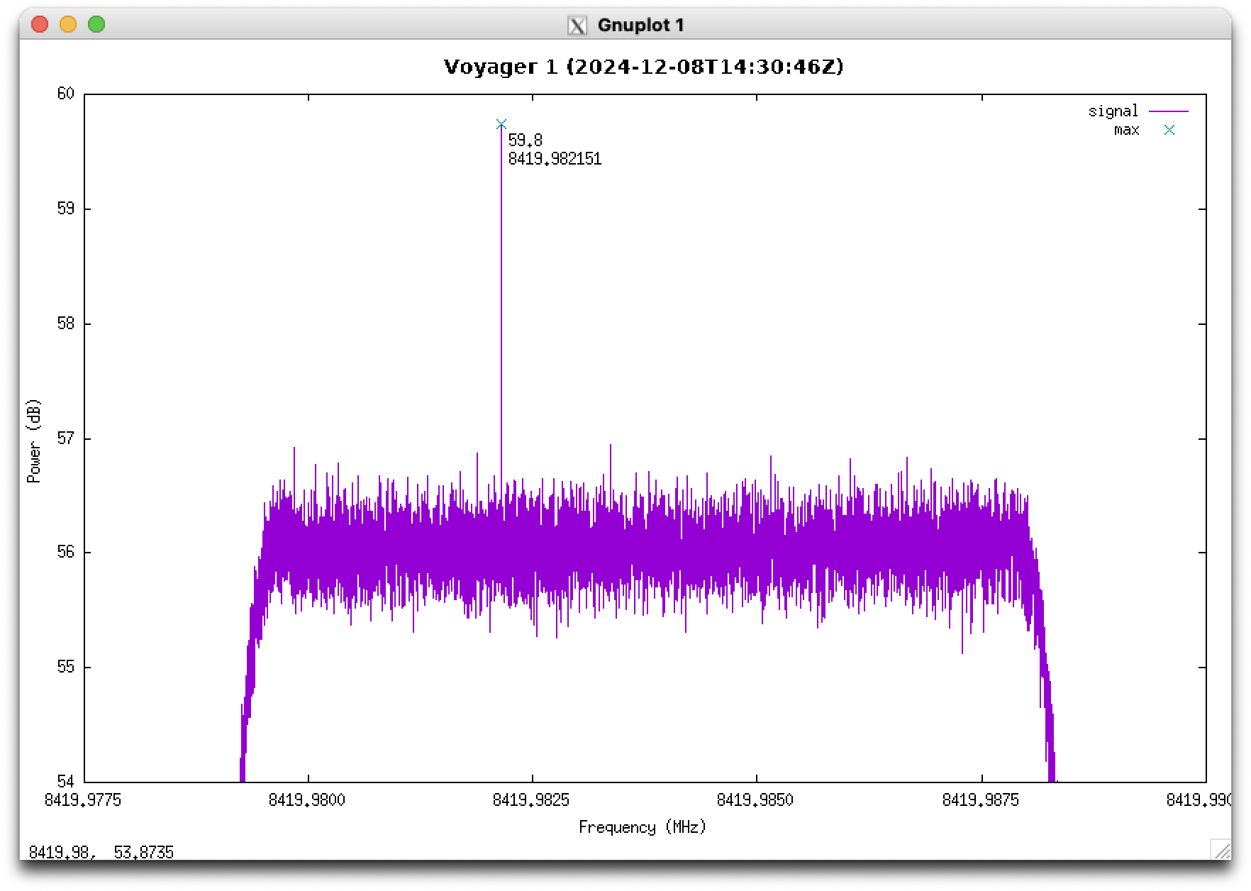The width and height of the screenshot is (1251, 891).
Task: Click the y-axis tick label 55
Action: pos(65,667)
